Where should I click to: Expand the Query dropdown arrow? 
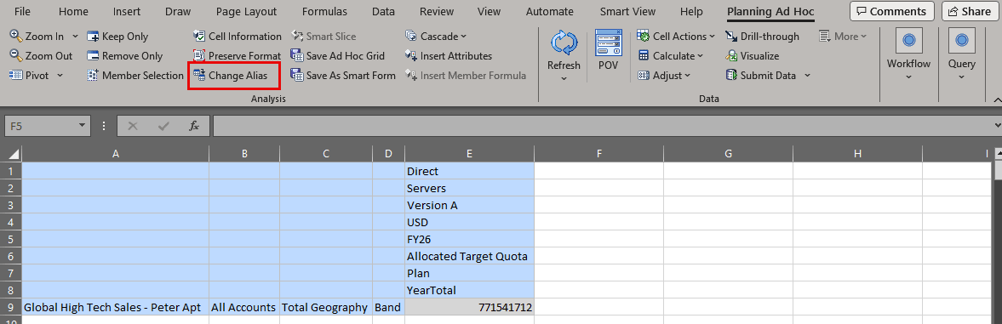pos(961,78)
